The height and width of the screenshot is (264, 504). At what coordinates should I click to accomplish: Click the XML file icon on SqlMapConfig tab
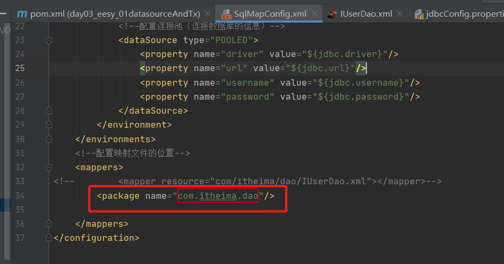point(226,14)
